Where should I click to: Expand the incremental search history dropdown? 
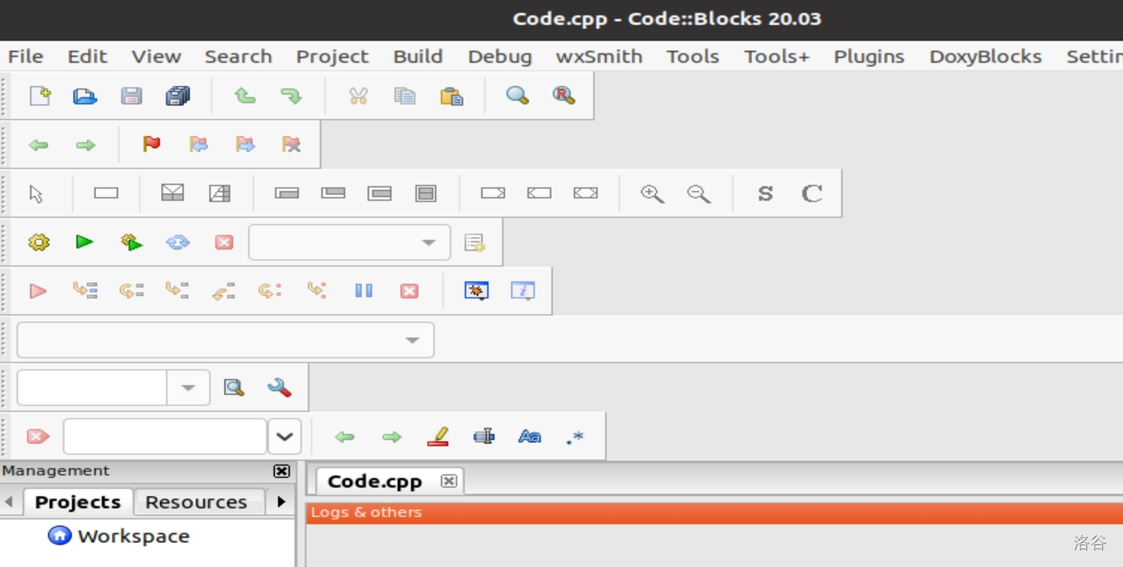[284, 436]
